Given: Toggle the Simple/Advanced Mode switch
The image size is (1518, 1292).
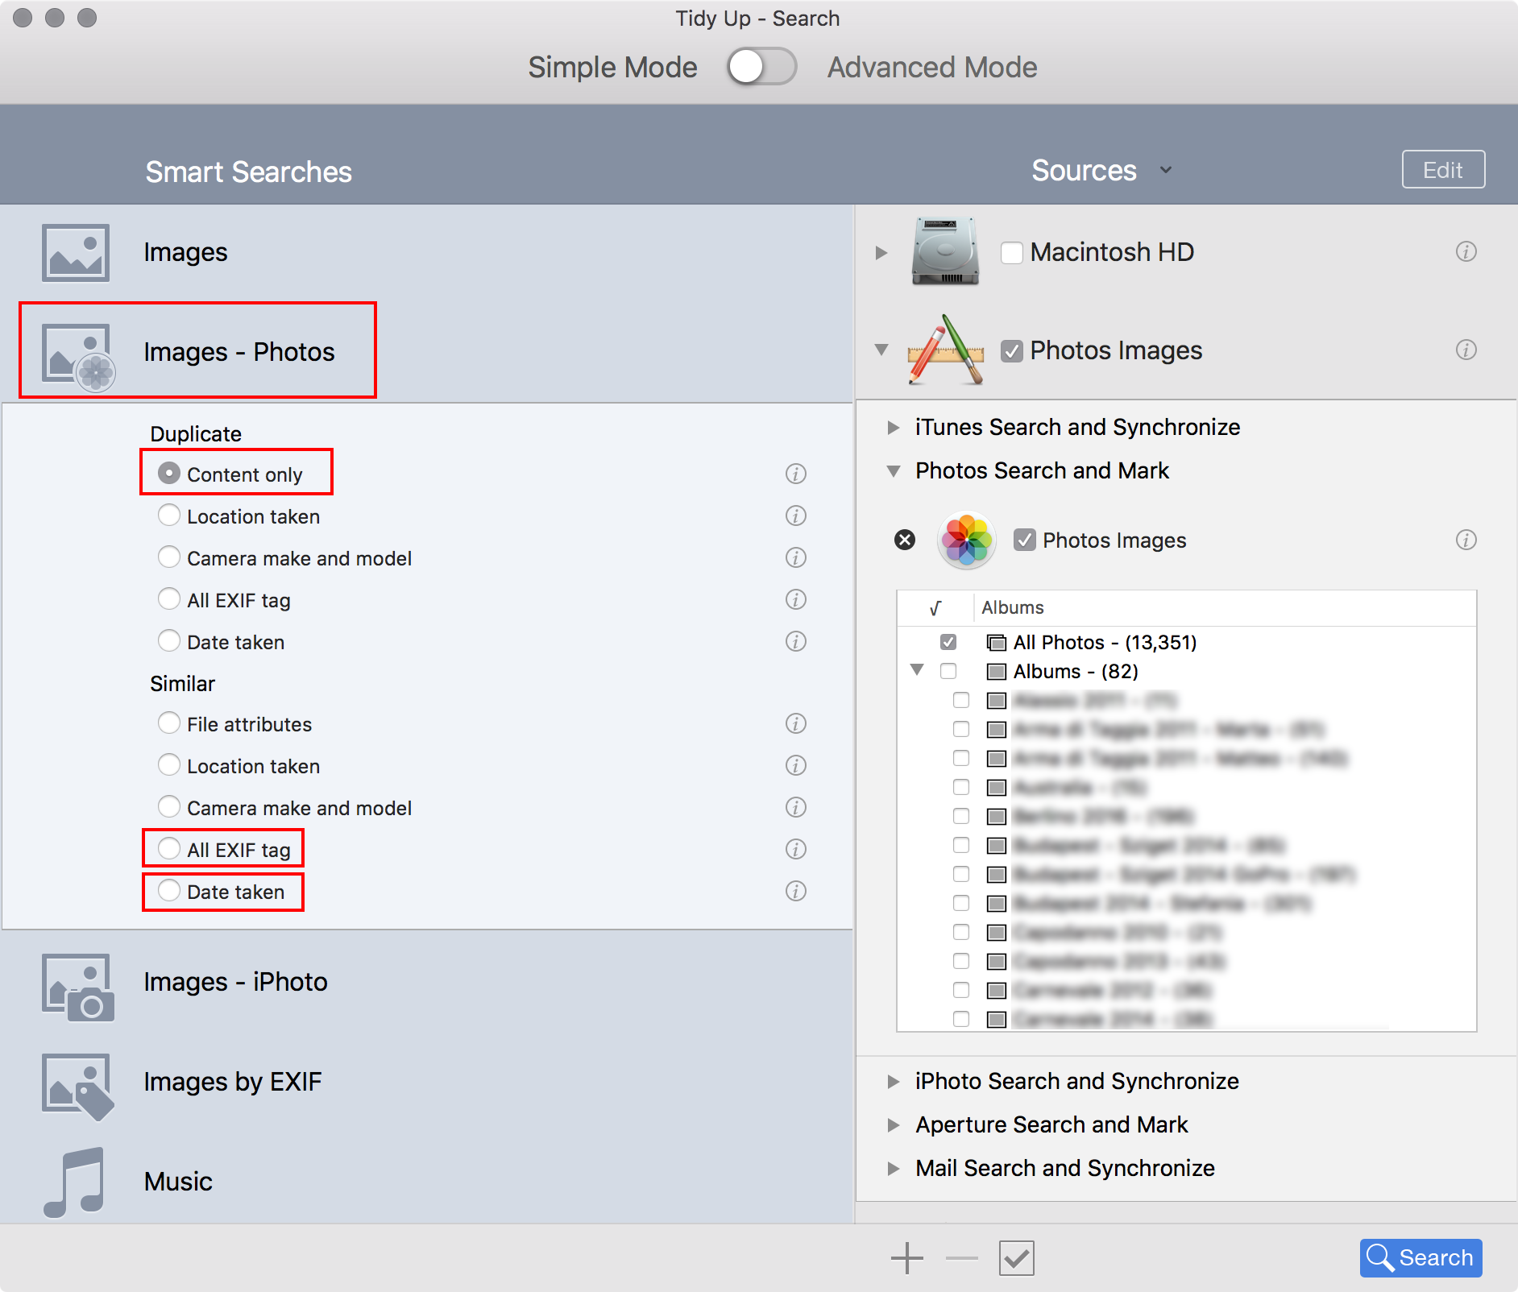Looking at the screenshot, I should 761,67.
